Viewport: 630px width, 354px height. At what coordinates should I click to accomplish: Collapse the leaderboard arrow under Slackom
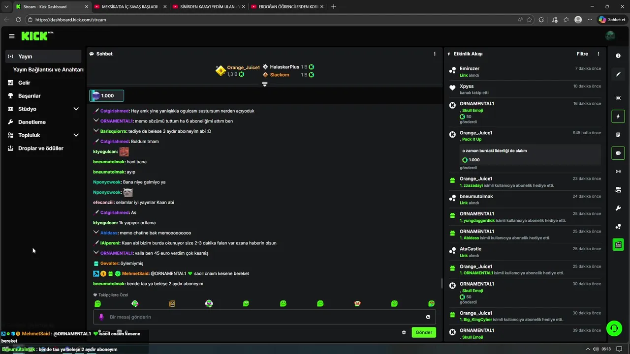265,84
